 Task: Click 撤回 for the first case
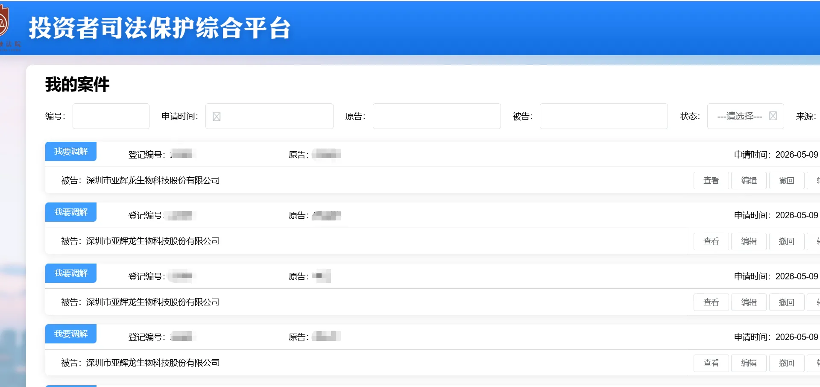pos(787,181)
